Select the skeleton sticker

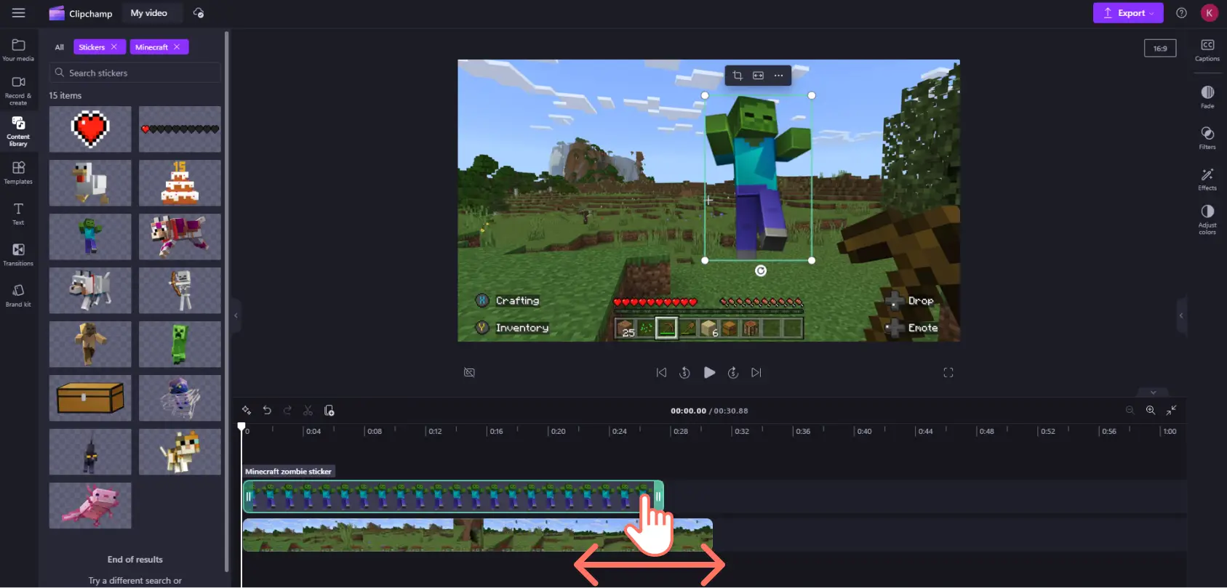click(180, 291)
